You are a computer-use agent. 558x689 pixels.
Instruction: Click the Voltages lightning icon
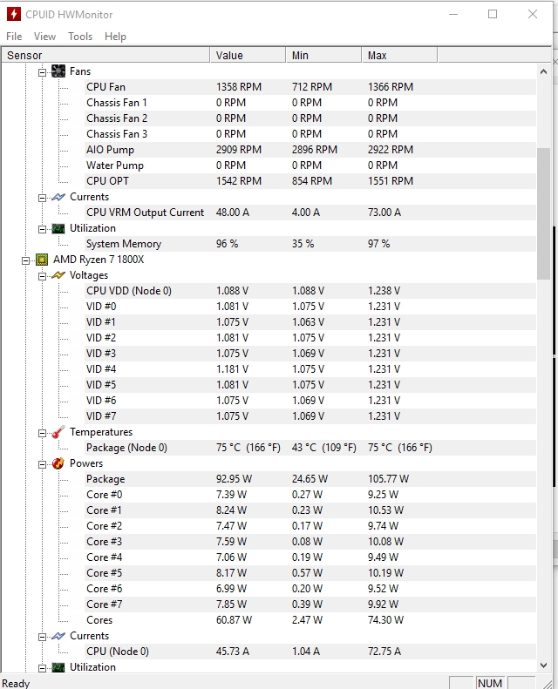click(58, 275)
